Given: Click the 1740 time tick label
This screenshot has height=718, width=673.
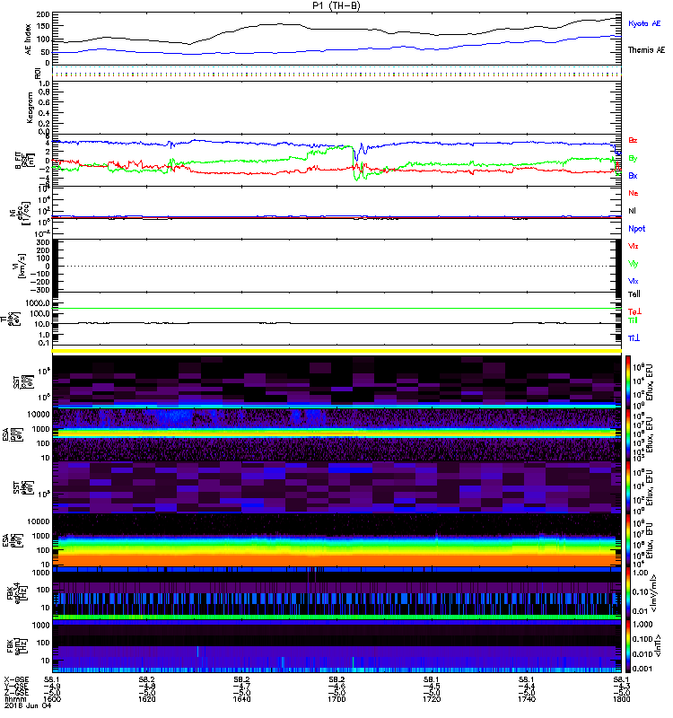Looking at the screenshot, I should tap(527, 699).
